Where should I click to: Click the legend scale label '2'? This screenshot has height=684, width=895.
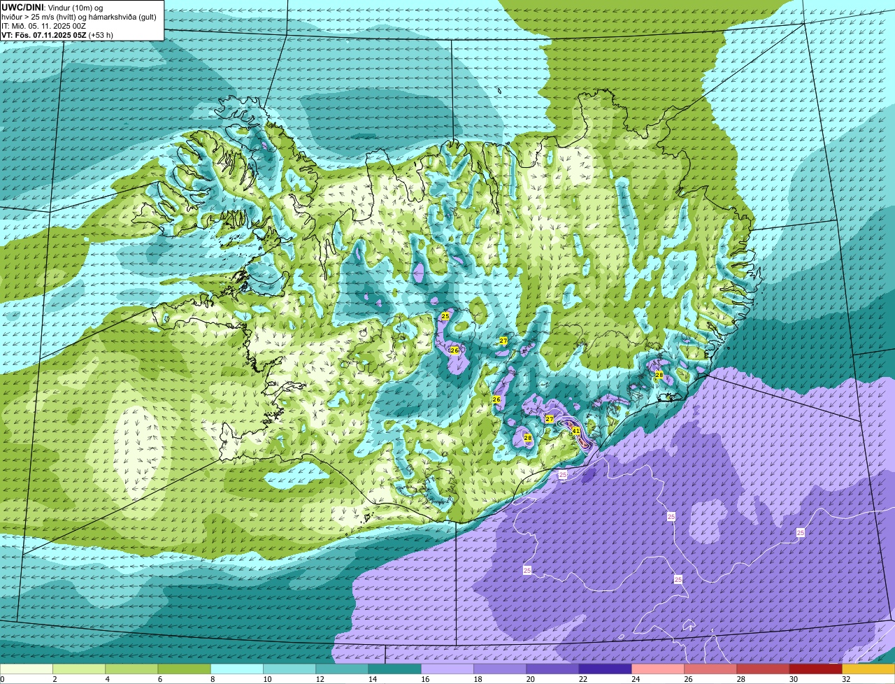click(x=54, y=680)
